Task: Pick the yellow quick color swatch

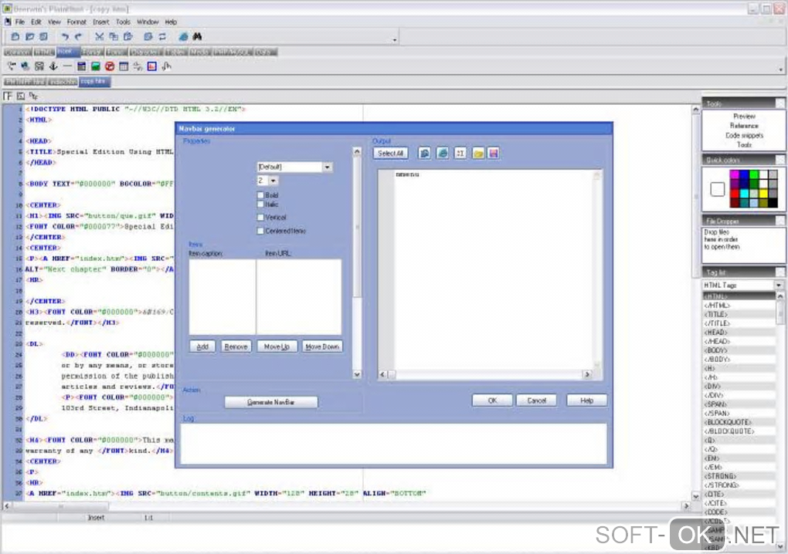Action: [x=763, y=194]
